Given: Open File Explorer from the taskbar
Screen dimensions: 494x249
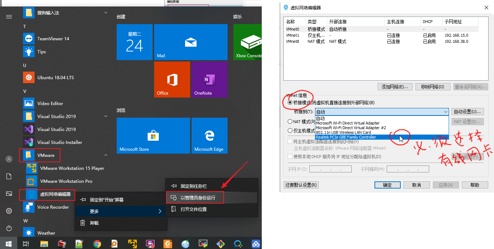Looking at the screenshot, I should [x=44, y=244].
